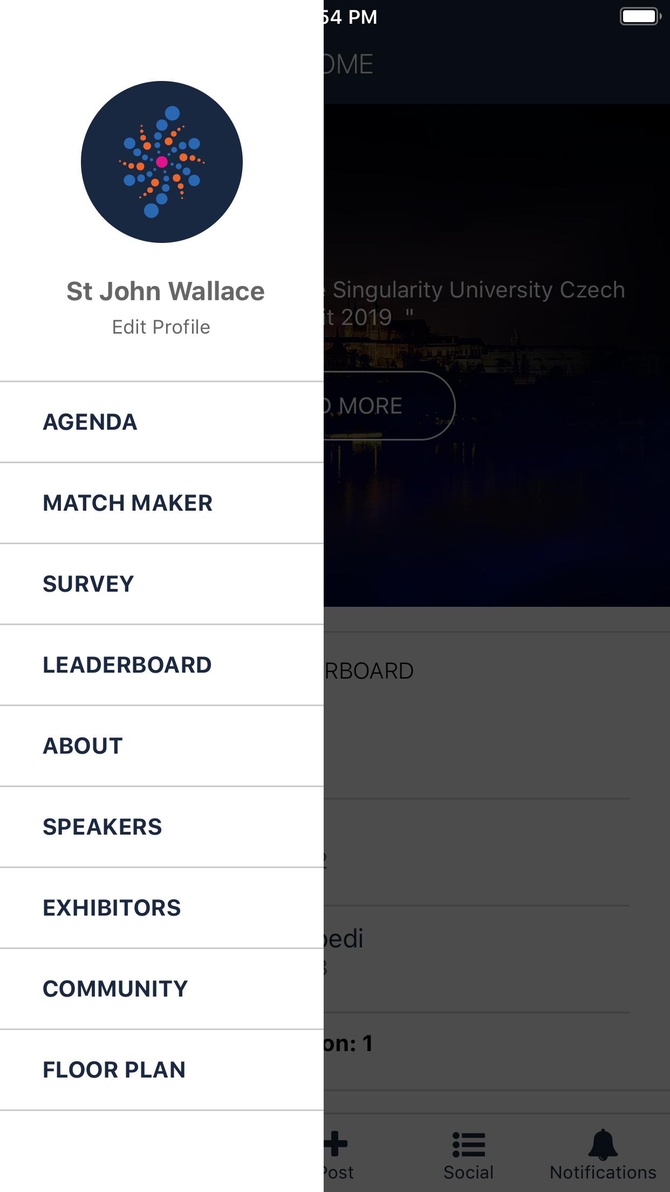Open the Community section

pyautogui.click(x=115, y=989)
